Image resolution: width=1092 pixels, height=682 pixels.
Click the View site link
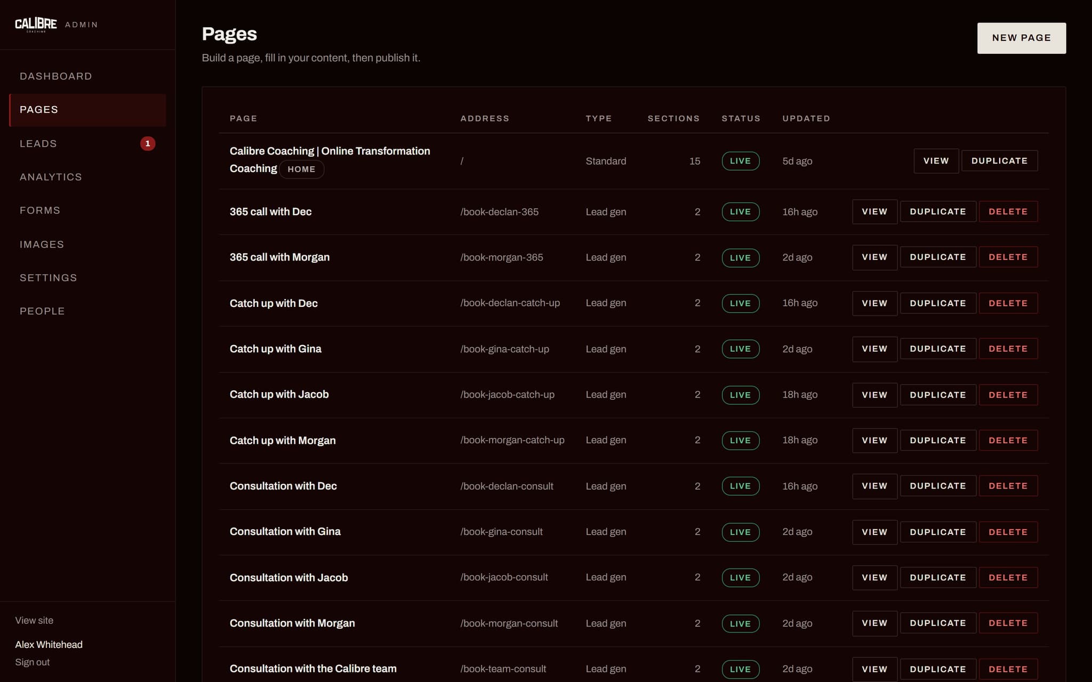[34, 620]
